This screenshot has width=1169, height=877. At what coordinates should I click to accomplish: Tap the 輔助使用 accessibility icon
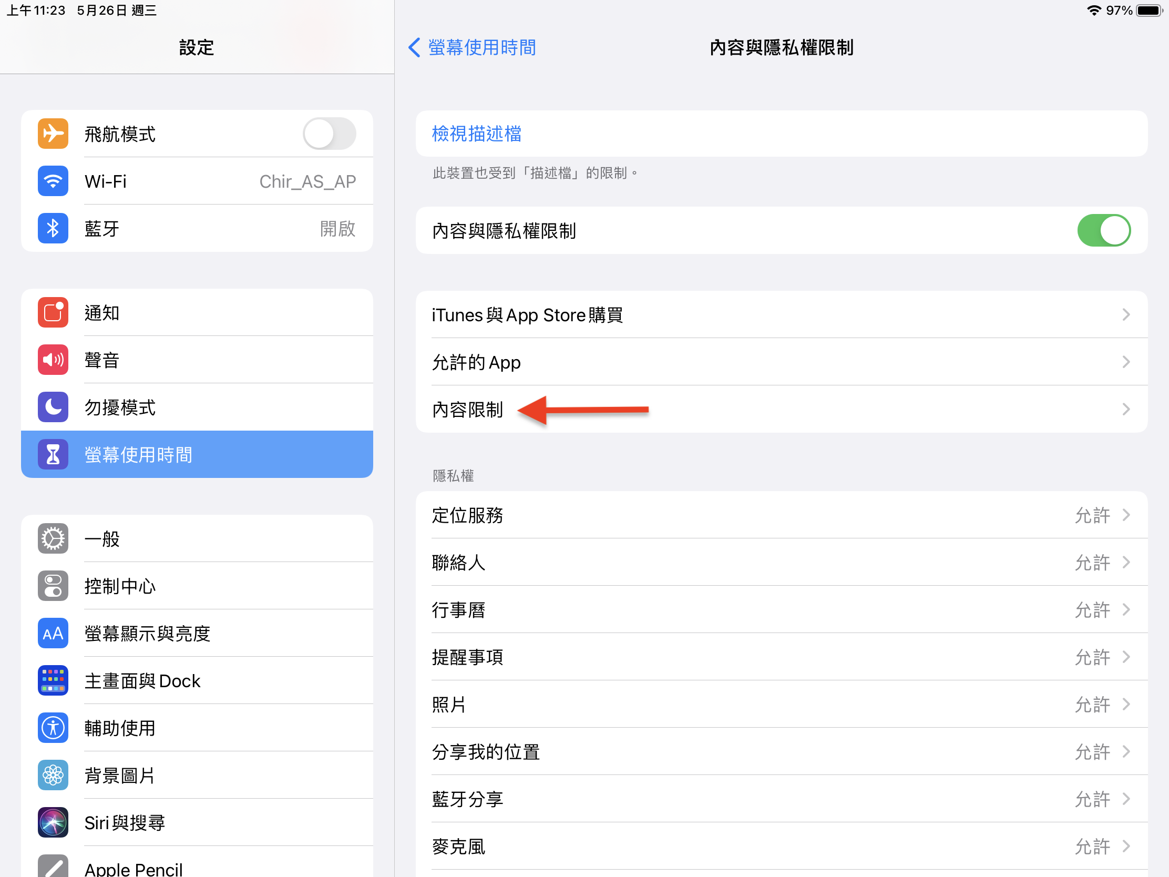(53, 728)
